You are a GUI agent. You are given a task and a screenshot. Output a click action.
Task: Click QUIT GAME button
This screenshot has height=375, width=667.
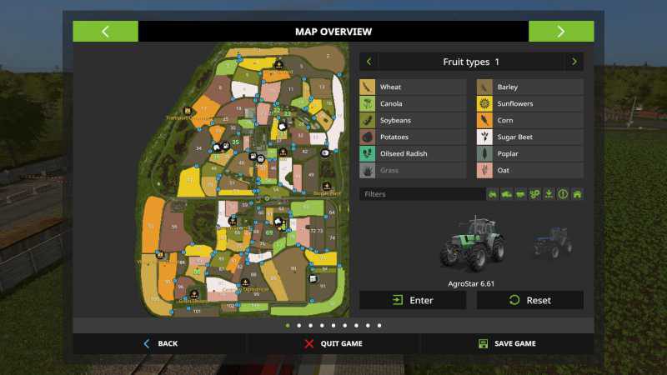pyautogui.click(x=333, y=343)
